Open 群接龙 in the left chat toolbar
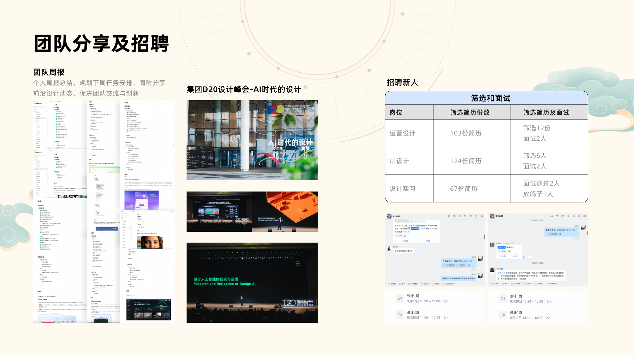Viewport: 634px width, 356px height. coord(436,284)
